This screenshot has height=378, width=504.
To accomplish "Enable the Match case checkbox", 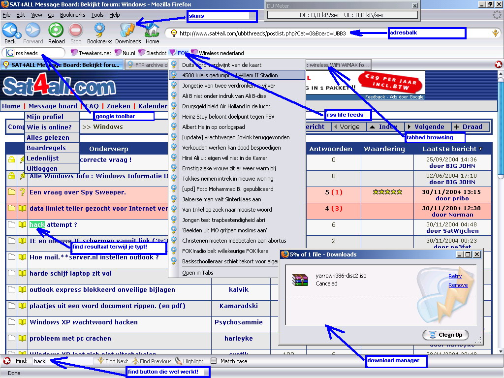I will click(214, 361).
